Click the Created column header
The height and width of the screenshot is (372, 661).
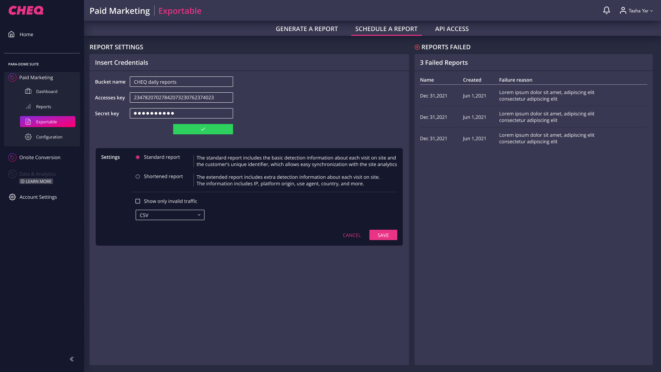(x=472, y=80)
